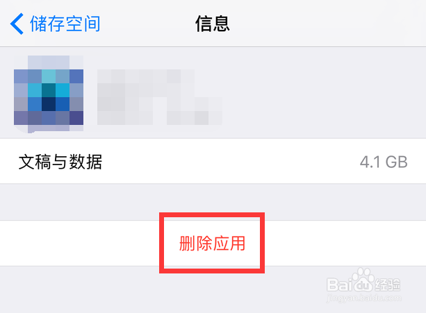426x313 pixels.
Task: Open the jingyan.baidu.com watermark link
Action: pos(363,298)
